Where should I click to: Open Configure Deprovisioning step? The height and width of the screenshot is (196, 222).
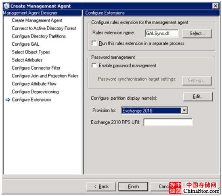click(x=35, y=92)
